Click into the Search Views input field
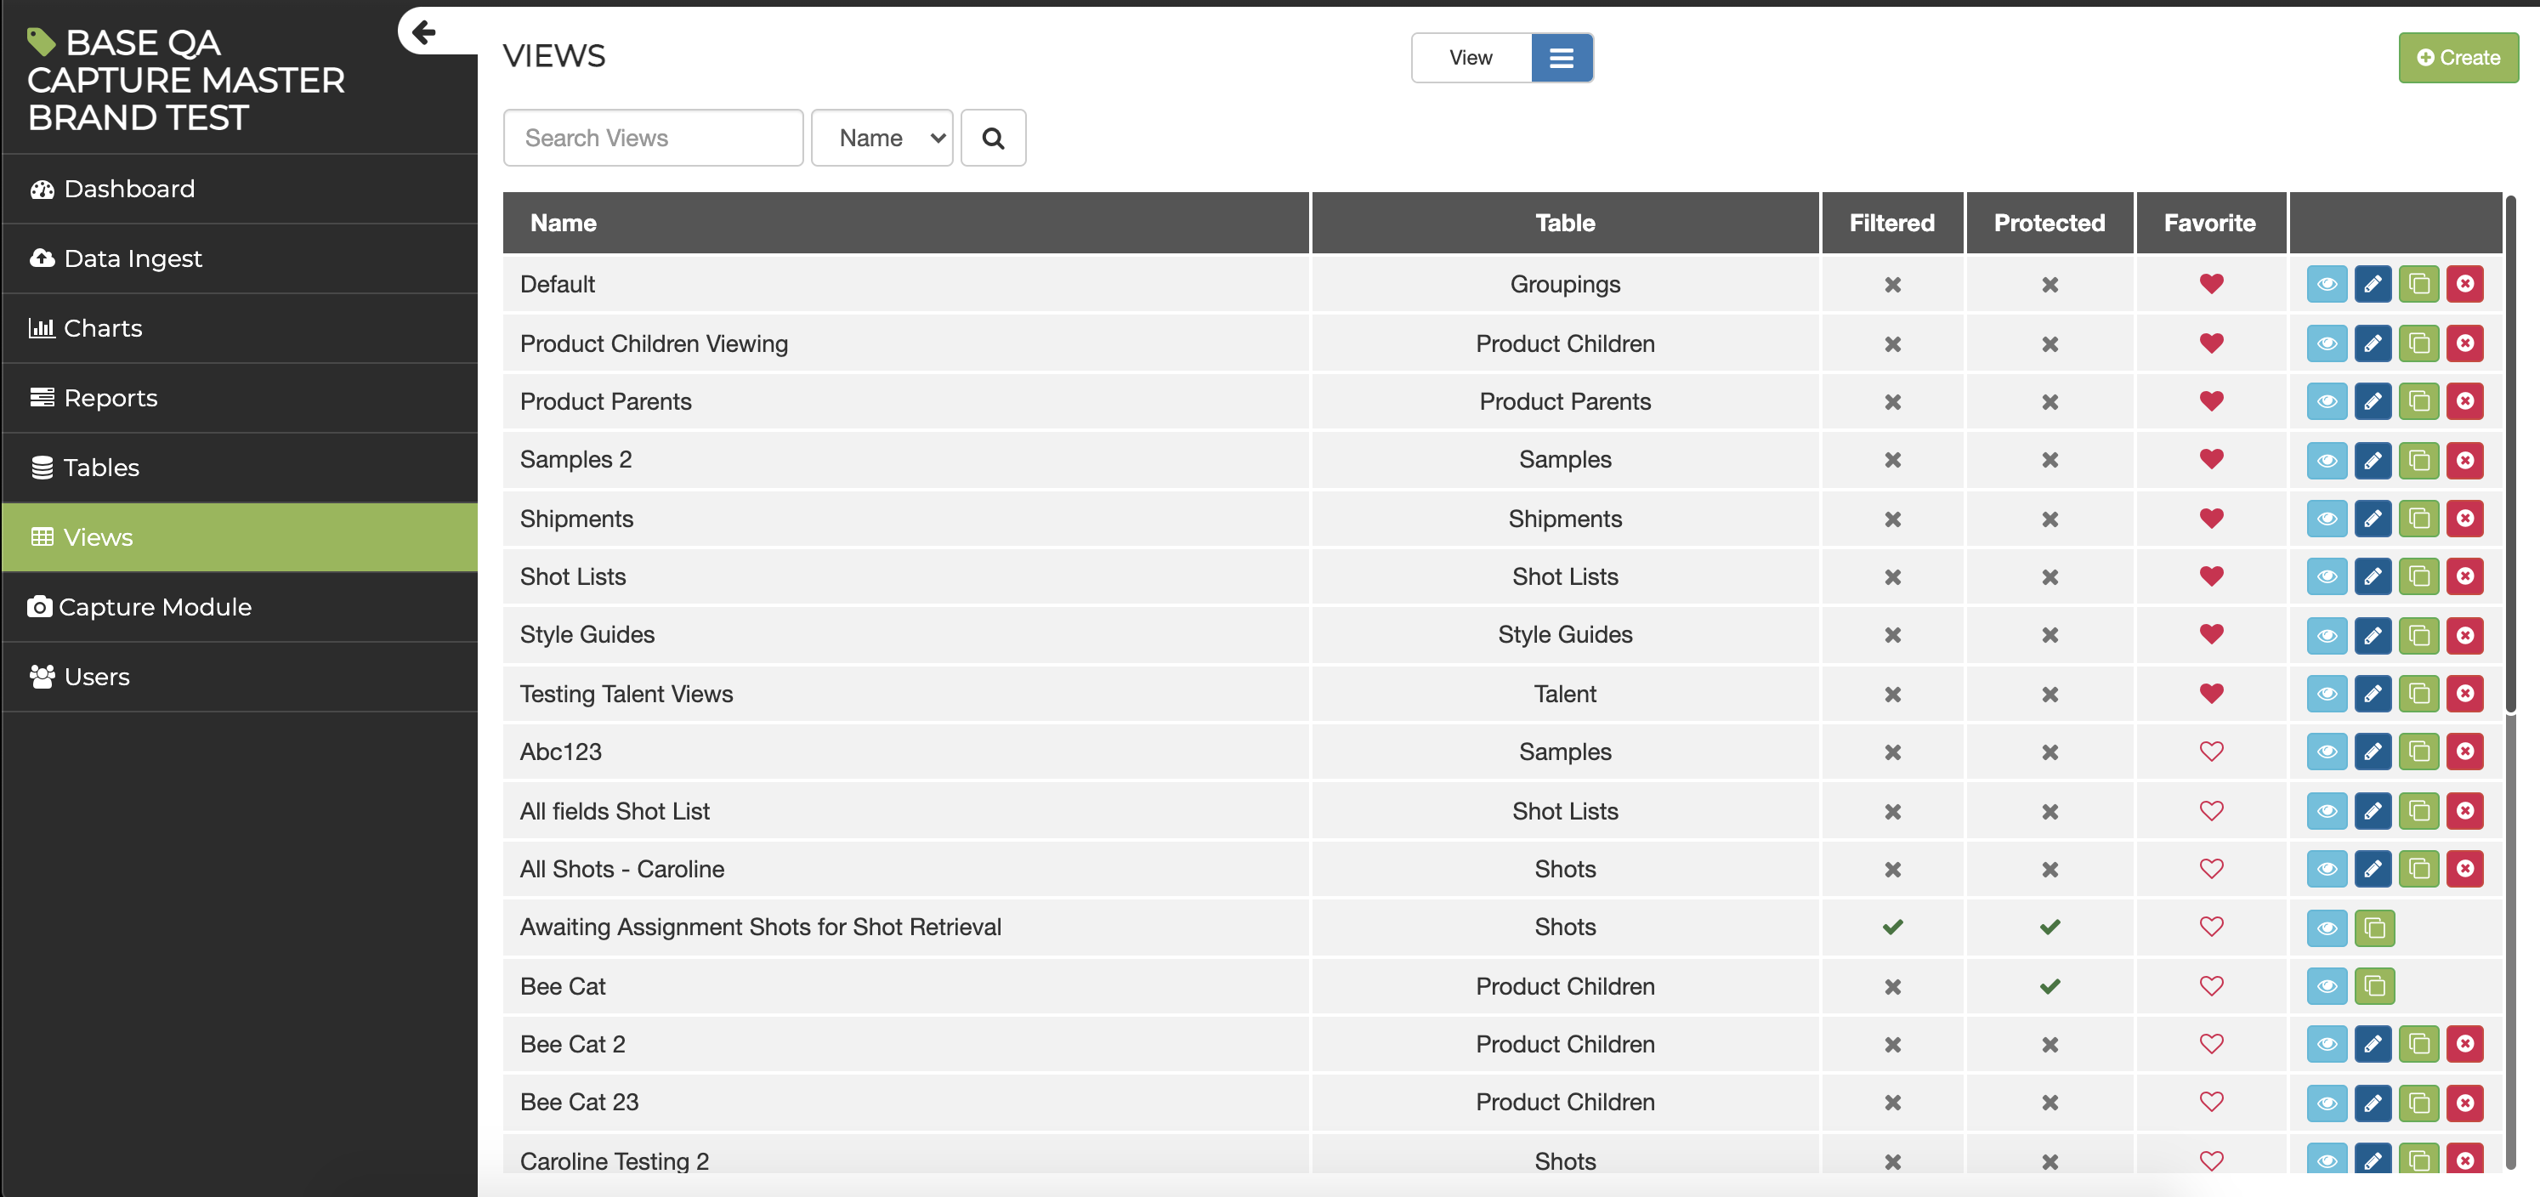Viewport: 2540px width, 1197px height. [x=653, y=138]
